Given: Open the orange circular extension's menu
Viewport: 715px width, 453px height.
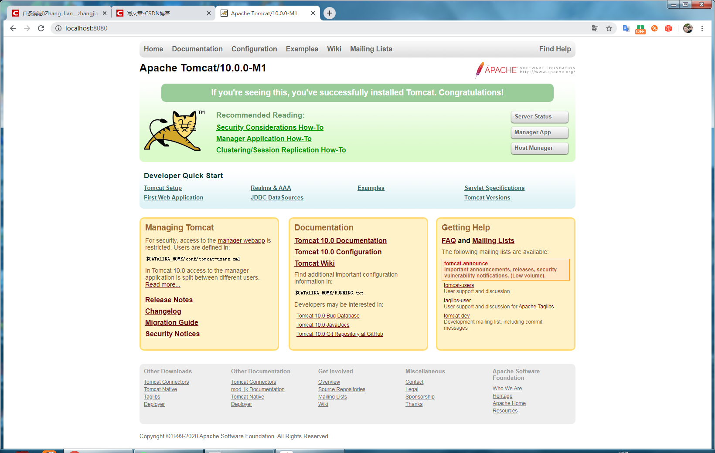Looking at the screenshot, I should pos(654,28).
